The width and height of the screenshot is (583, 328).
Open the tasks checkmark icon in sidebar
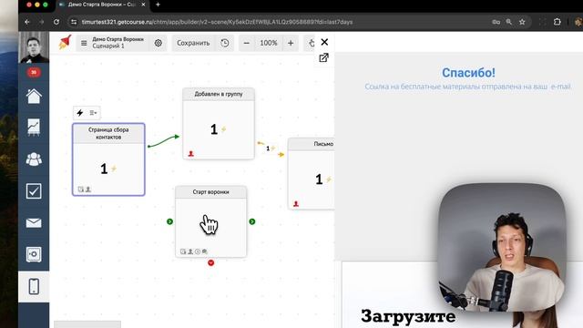(x=34, y=190)
